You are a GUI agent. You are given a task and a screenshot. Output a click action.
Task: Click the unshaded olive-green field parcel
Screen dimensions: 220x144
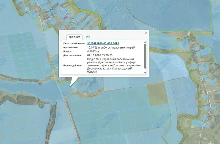[x=157, y=94]
